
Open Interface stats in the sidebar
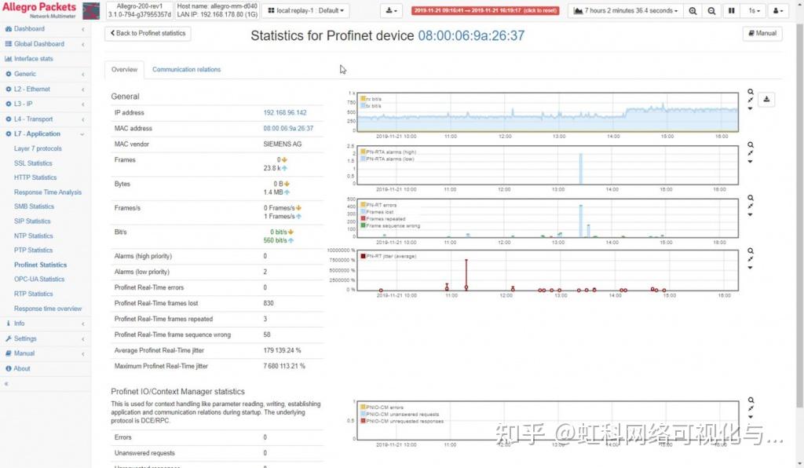pos(33,59)
